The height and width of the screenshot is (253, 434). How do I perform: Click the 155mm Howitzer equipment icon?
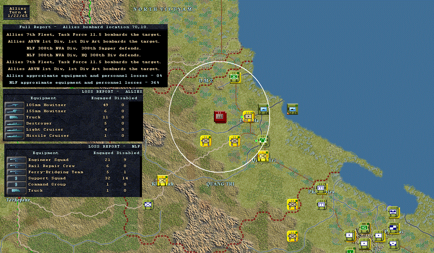point(14,111)
